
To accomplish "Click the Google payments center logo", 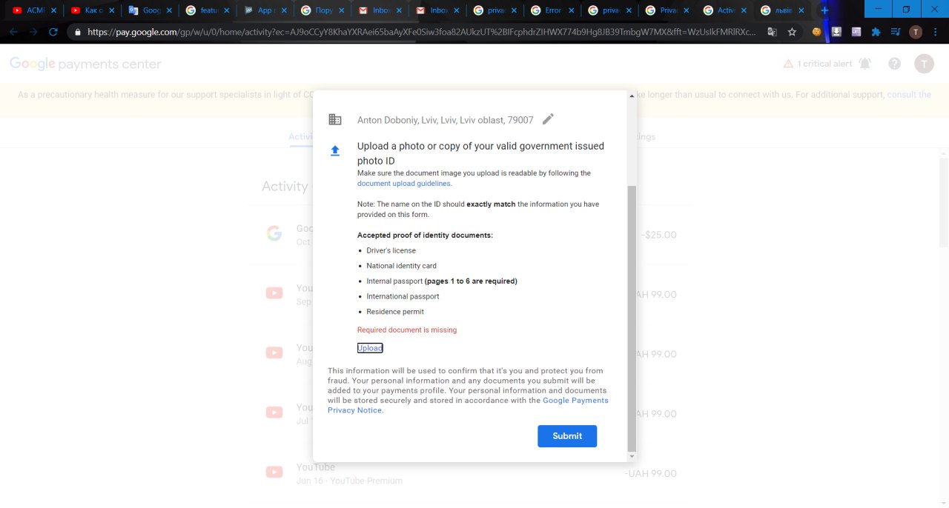I will pos(85,64).
